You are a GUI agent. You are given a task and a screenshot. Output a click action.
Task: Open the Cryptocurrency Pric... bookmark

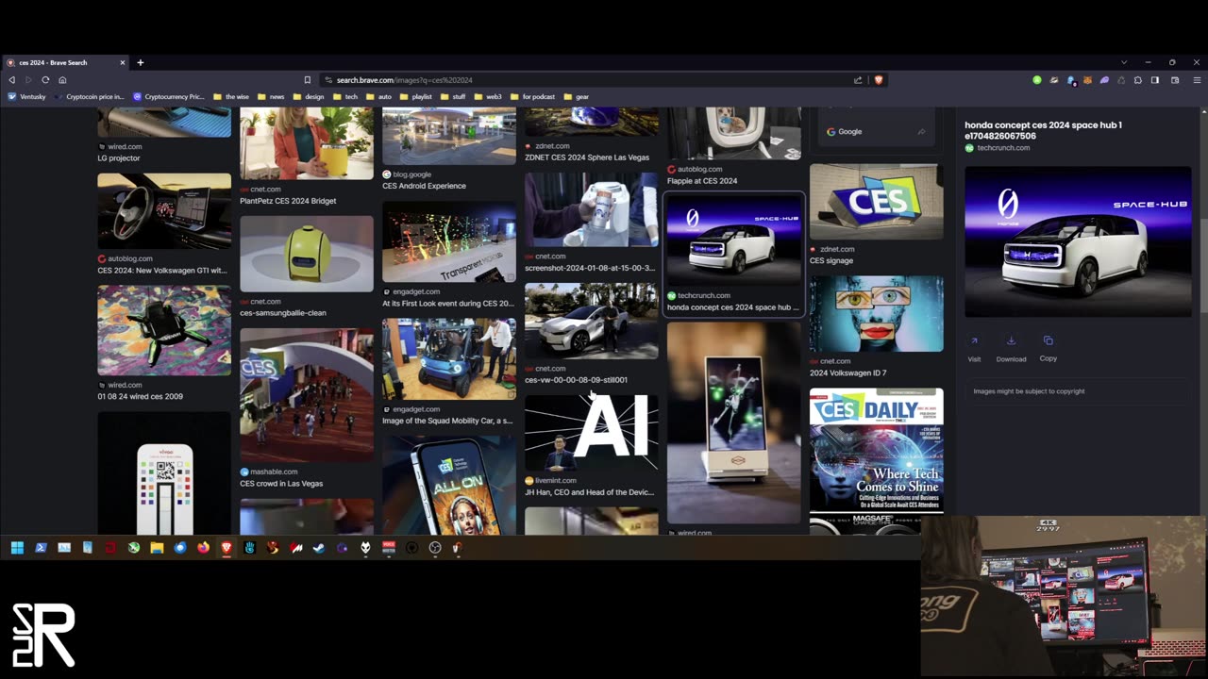tap(169, 96)
